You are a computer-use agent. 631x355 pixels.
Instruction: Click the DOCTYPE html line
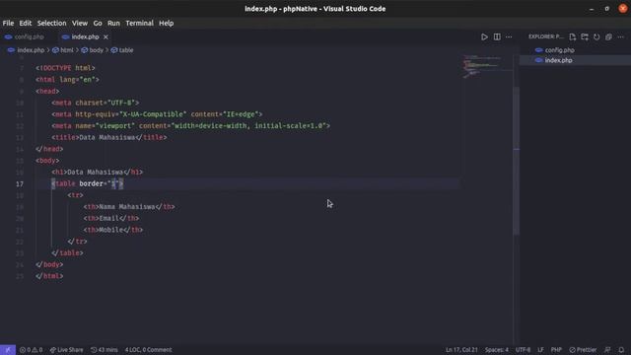tap(65, 68)
